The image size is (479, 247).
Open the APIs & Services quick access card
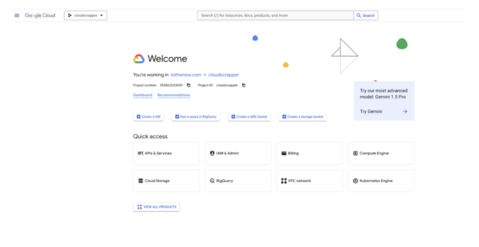pyautogui.click(x=166, y=153)
